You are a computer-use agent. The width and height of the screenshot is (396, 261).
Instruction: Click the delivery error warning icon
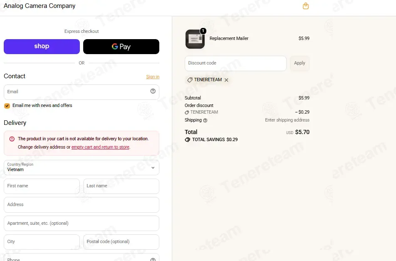click(12, 139)
